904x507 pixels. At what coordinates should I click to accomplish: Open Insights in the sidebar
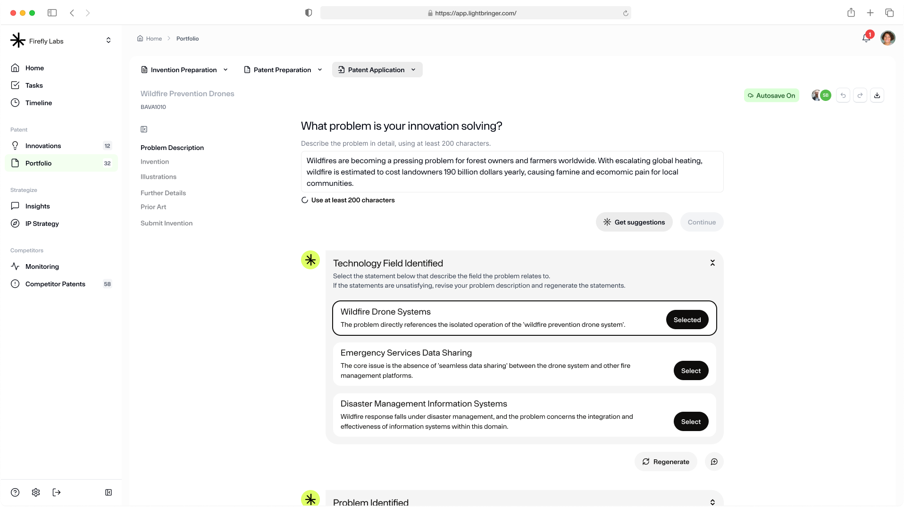61,206
